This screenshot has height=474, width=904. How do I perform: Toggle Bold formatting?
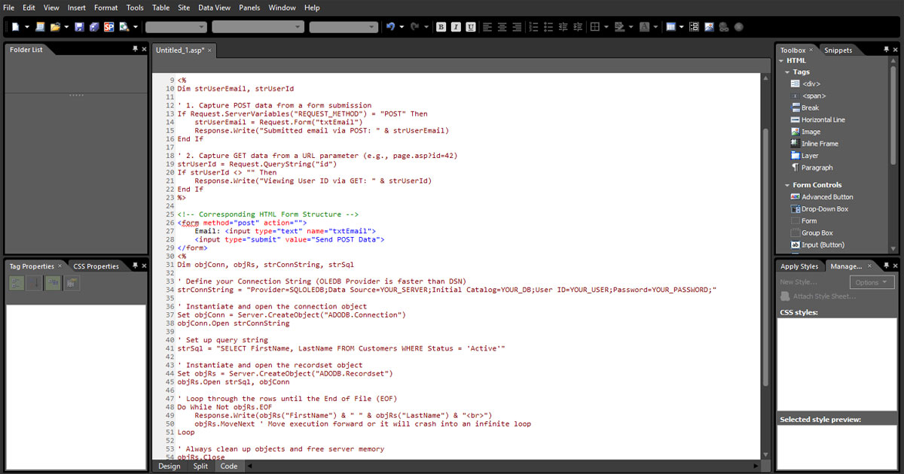(441, 26)
